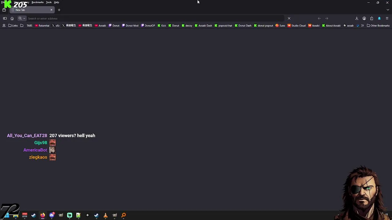Open Discord from the taskbar

point(52,215)
